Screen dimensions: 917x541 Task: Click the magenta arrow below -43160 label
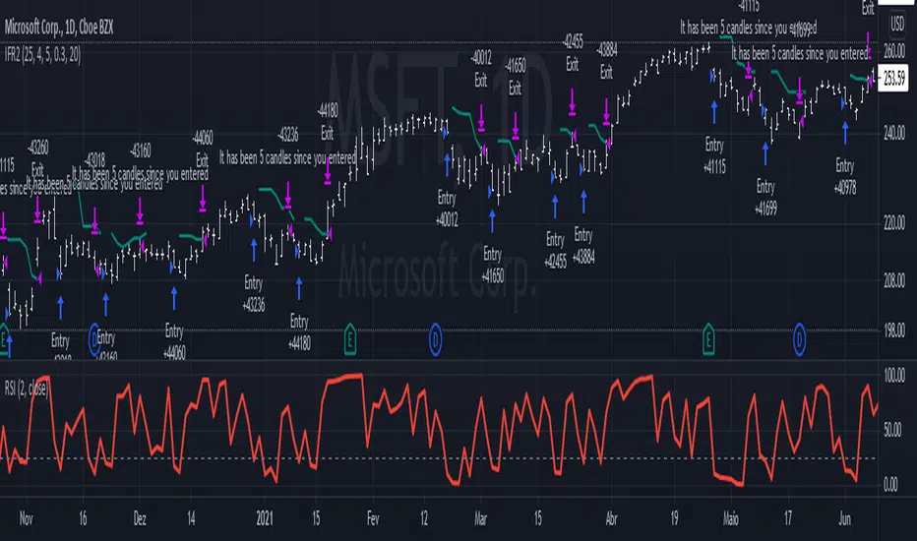coord(140,211)
